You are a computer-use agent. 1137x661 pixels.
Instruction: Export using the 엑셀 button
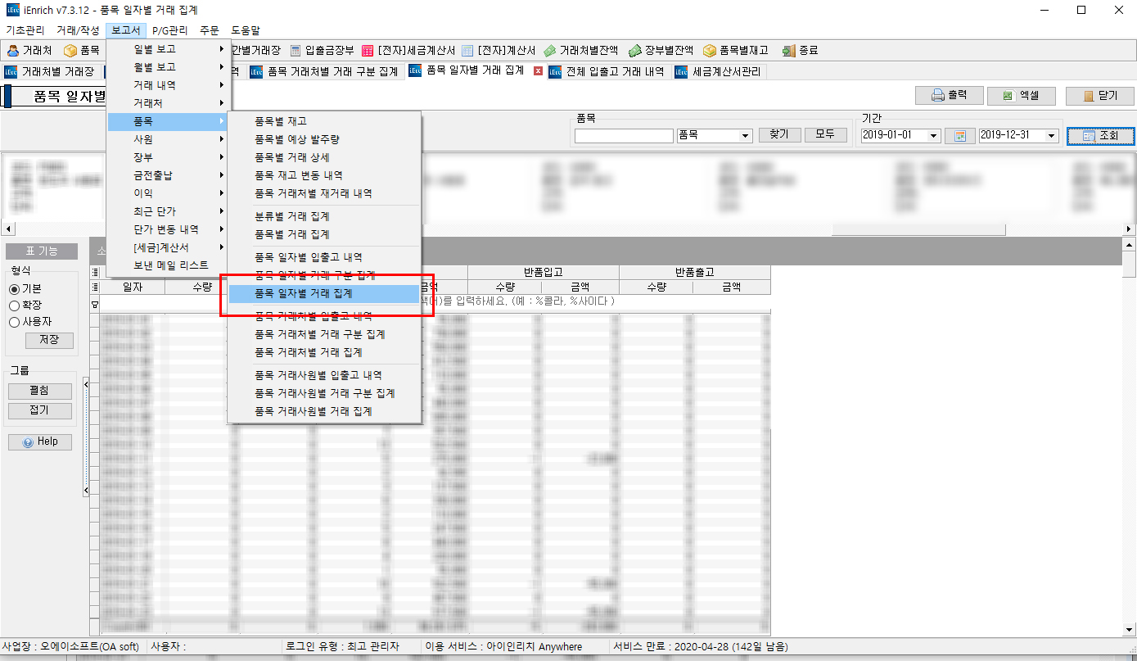(x=1021, y=96)
